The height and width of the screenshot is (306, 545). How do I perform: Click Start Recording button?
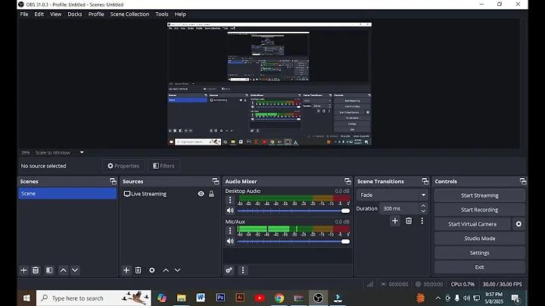click(x=480, y=210)
